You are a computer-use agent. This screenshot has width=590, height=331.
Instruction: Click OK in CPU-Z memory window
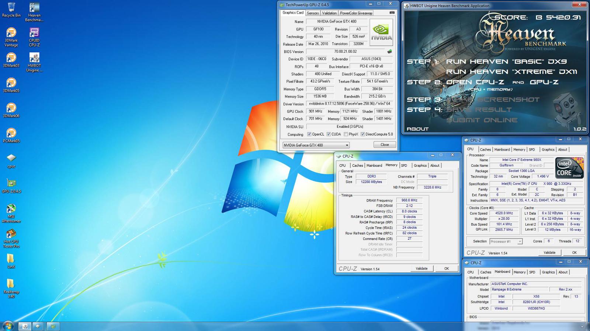point(447,268)
